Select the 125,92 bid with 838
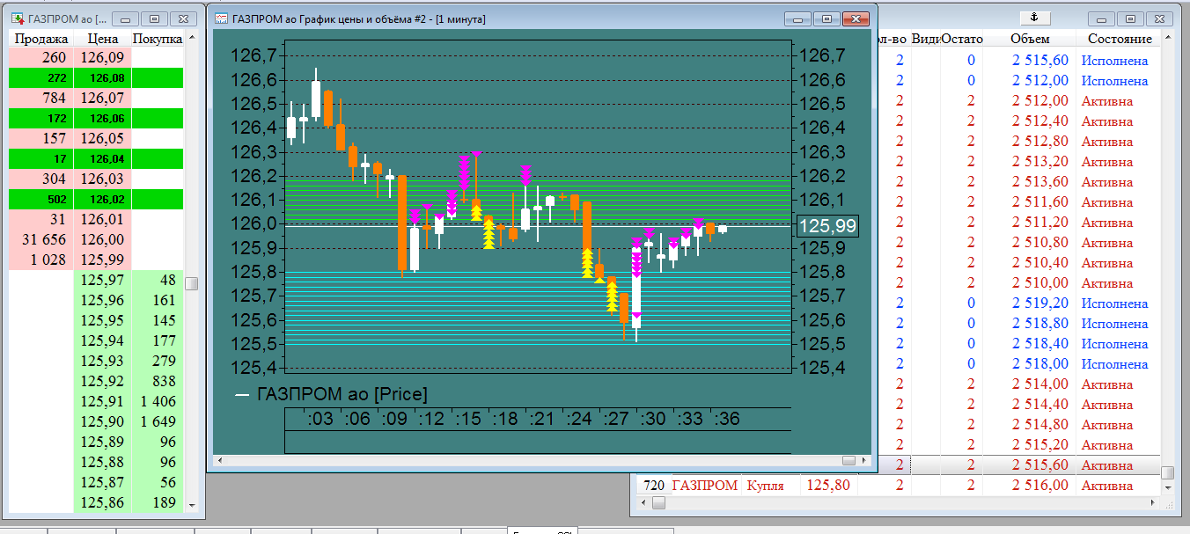This screenshot has height=534, width=1190. coord(96,382)
